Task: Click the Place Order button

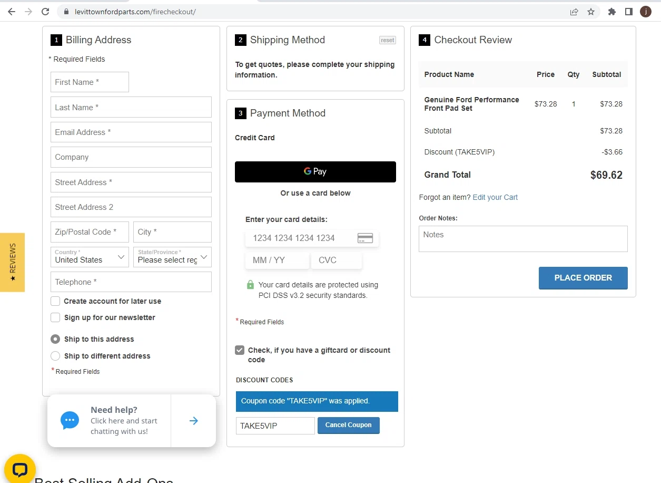Action: tap(583, 278)
